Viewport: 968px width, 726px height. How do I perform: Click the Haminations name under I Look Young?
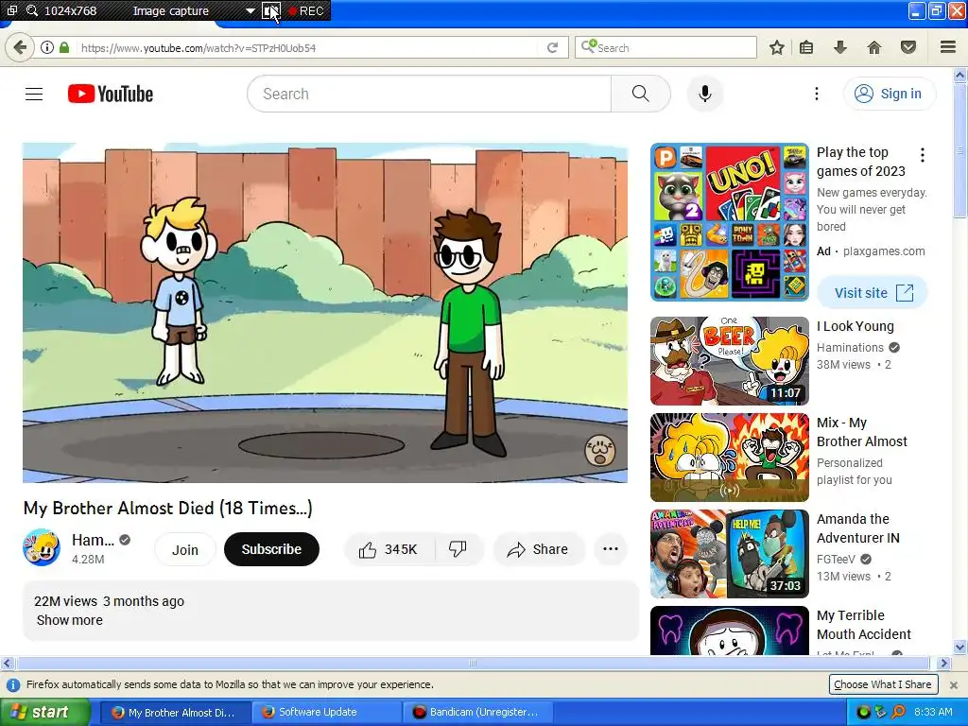click(x=850, y=348)
